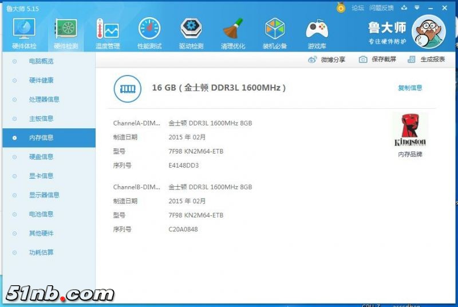Select the 温度管理 thermometer icon
458x307 pixels.
coord(108,30)
